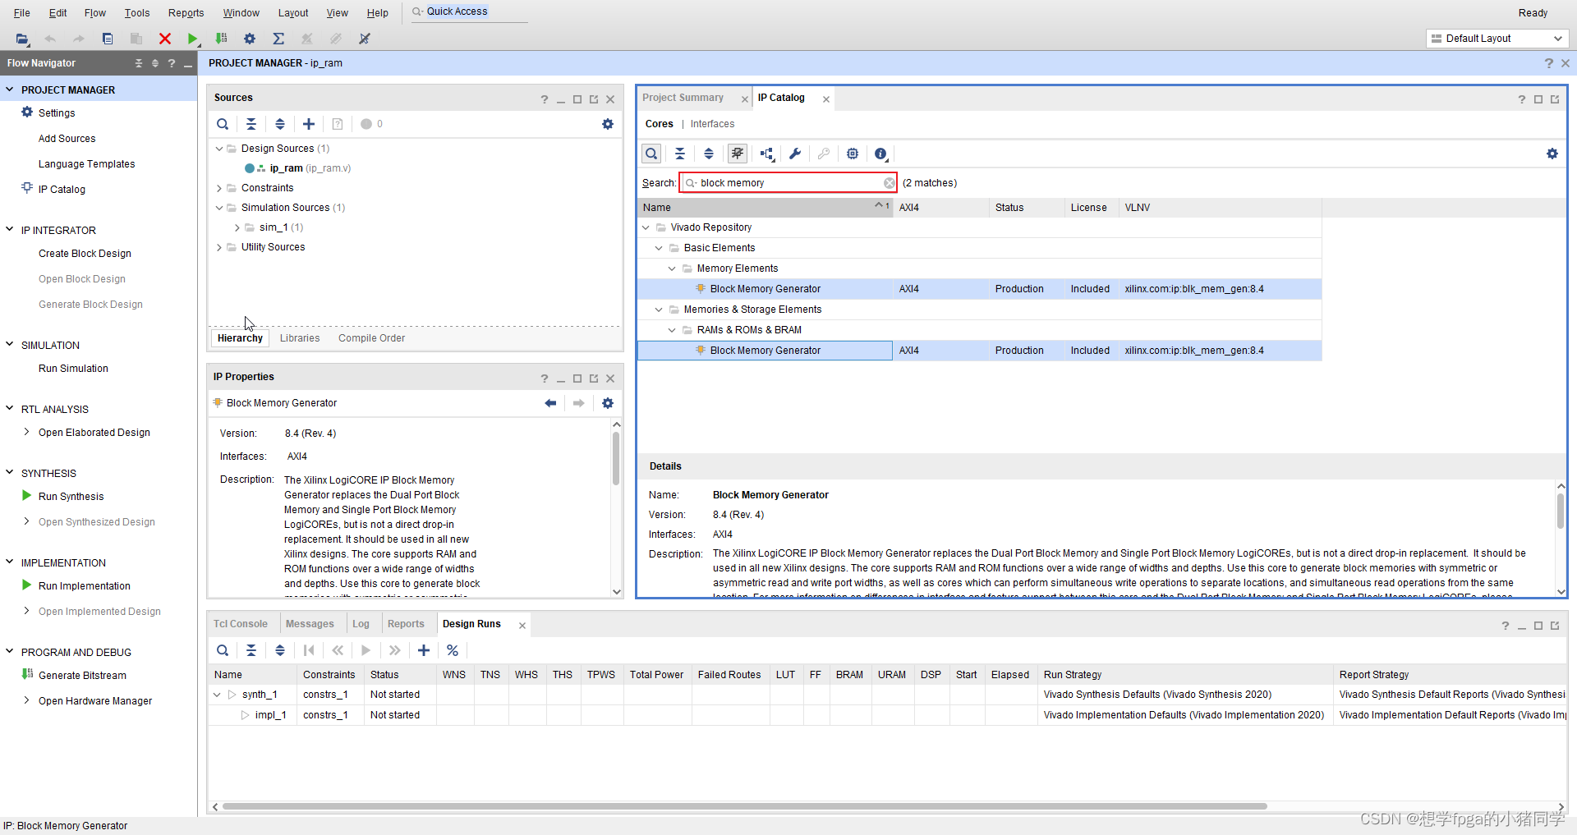Expand Constraints tree node
The height and width of the screenshot is (835, 1577).
(219, 188)
